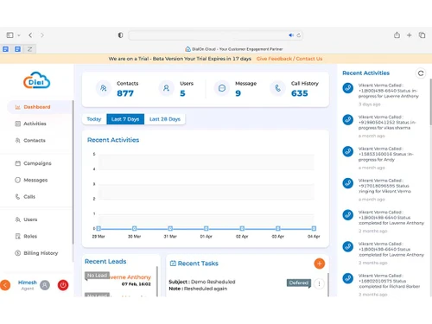Click chart data point for 04 Apr

(314, 228)
